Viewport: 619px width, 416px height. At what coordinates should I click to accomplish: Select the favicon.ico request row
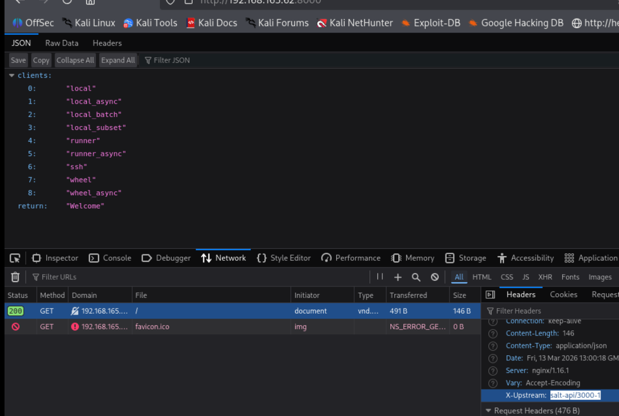coord(152,326)
